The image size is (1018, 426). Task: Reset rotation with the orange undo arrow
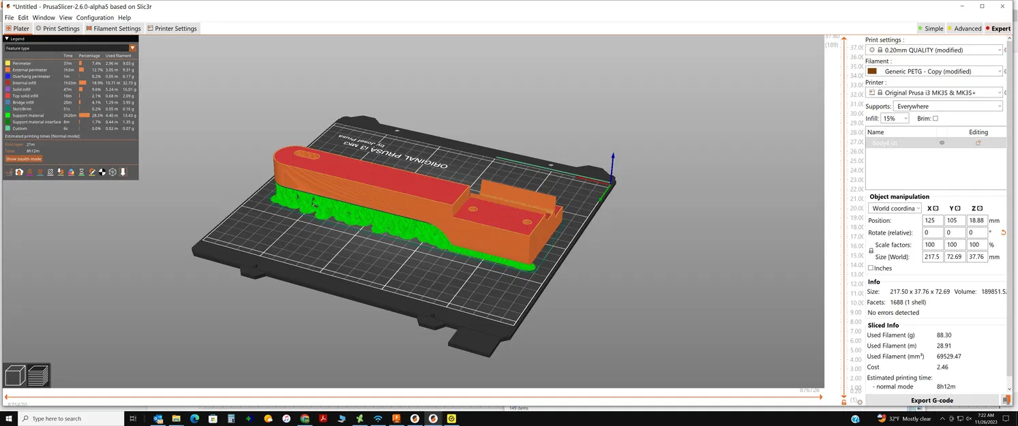pos(1003,233)
